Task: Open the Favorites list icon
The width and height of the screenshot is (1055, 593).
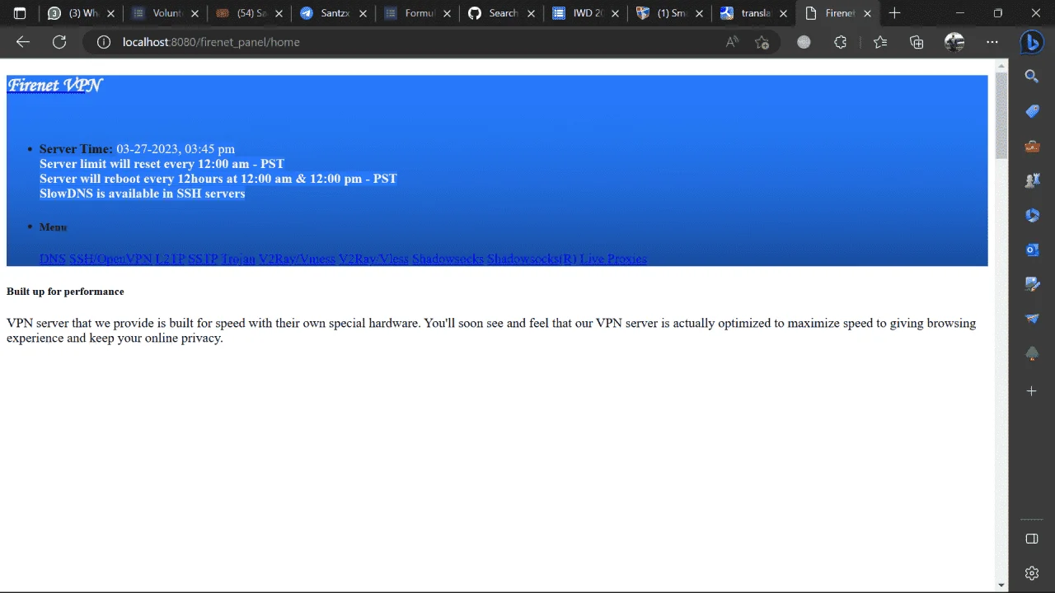Action: coord(880,42)
